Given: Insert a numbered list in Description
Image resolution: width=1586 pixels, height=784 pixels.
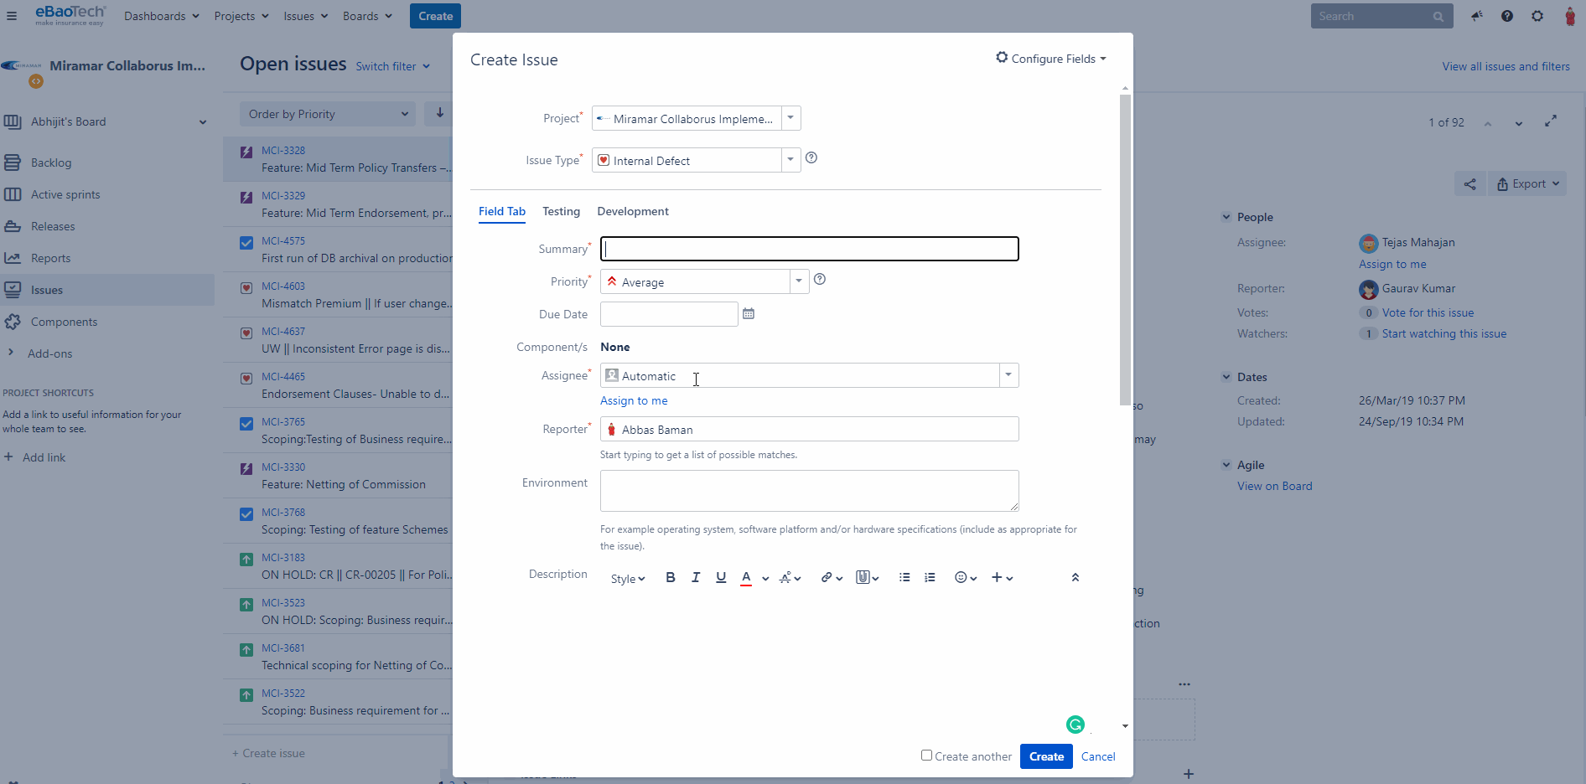Looking at the screenshot, I should point(930,577).
